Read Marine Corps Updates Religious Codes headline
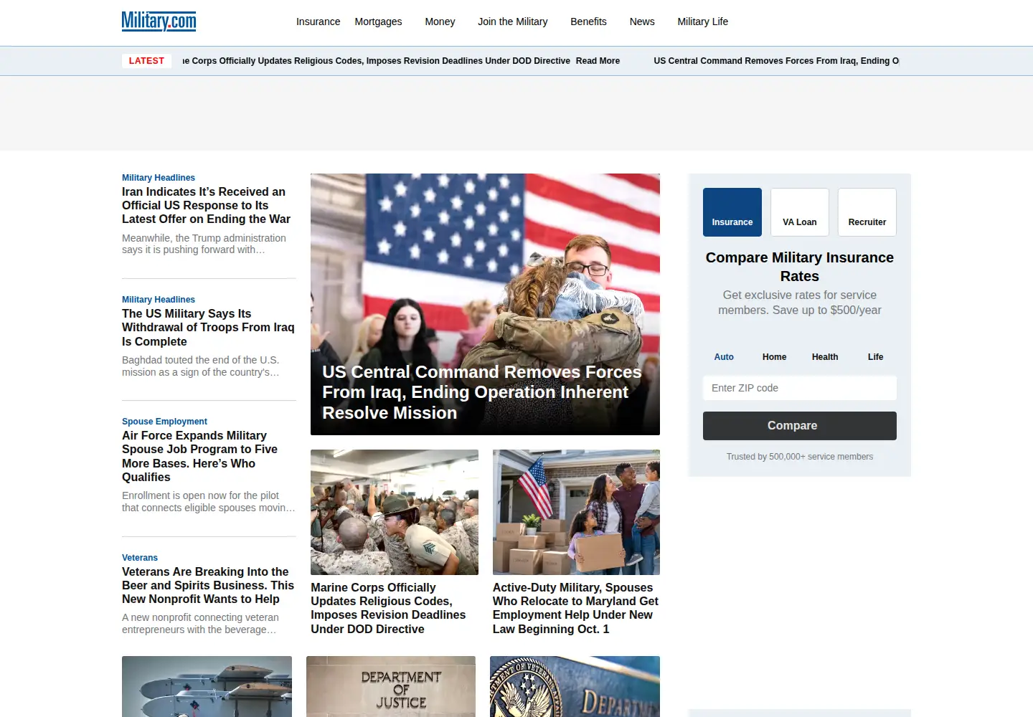This screenshot has width=1033, height=717. pos(388,608)
